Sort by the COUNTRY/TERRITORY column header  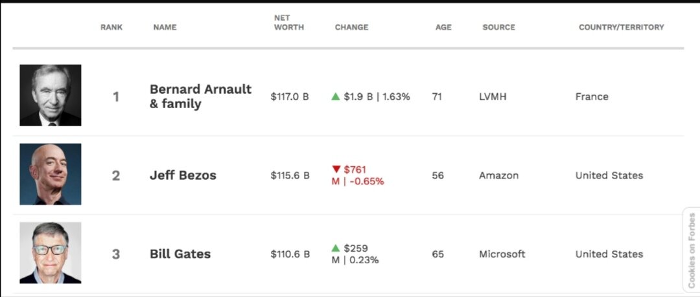point(621,27)
